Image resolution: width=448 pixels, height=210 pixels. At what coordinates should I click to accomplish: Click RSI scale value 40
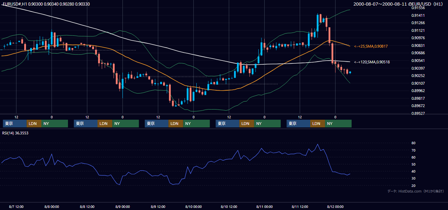[x=414, y=171]
